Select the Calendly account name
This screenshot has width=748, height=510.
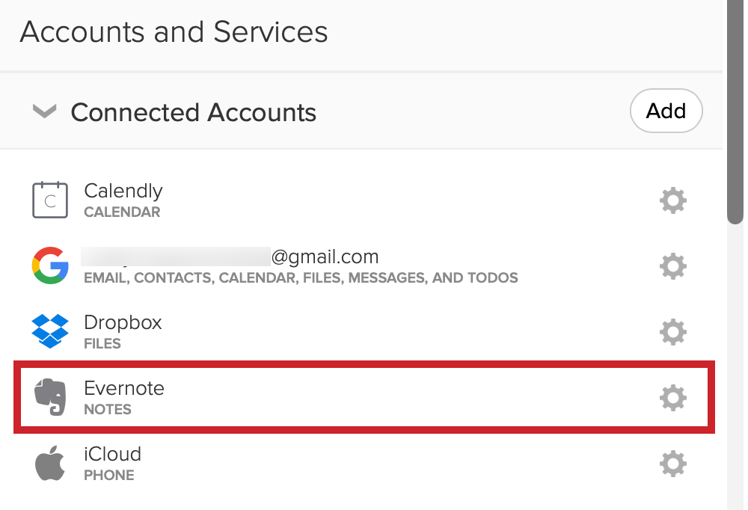[123, 191]
